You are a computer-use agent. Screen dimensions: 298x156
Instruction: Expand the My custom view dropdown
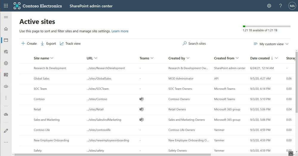pyautogui.click(x=271, y=44)
